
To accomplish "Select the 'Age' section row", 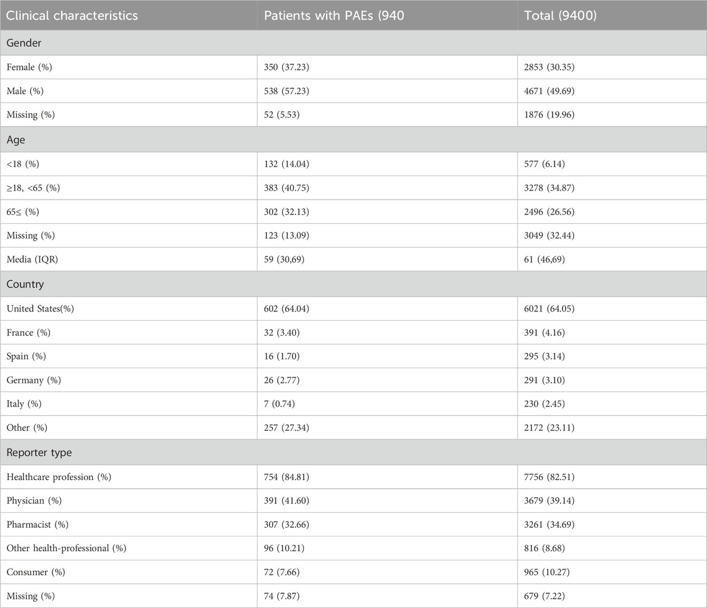I will tap(353, 140).
